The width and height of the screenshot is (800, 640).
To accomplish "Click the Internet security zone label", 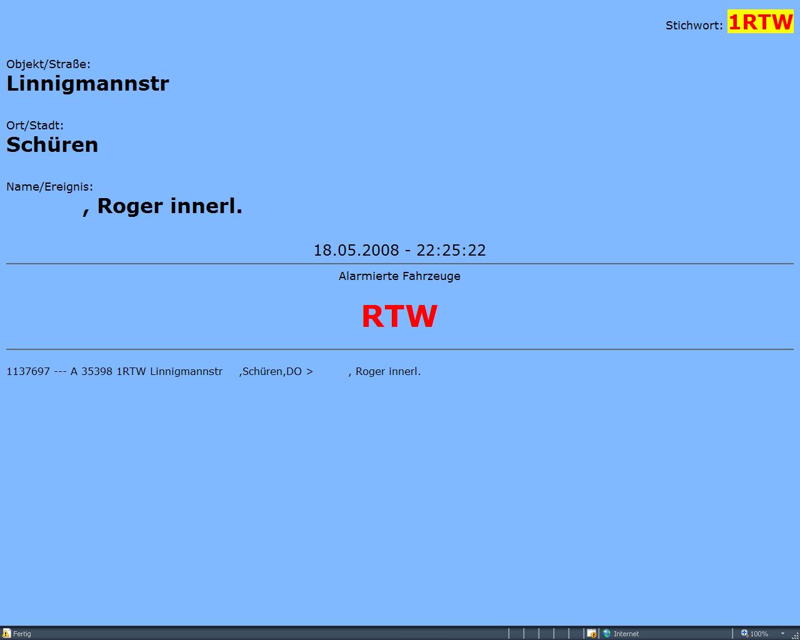I will [626, 633].
